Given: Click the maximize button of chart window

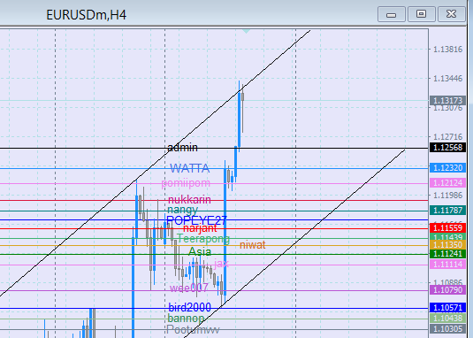Looking at the screenshot, I should pyautogui.click(x=421, y=14).
